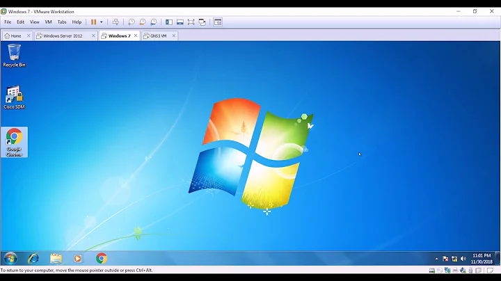This screenshot has height=281, width=501.
Task: Click the display device status icon
Action: pyautogui.click(x=478, y=271)
